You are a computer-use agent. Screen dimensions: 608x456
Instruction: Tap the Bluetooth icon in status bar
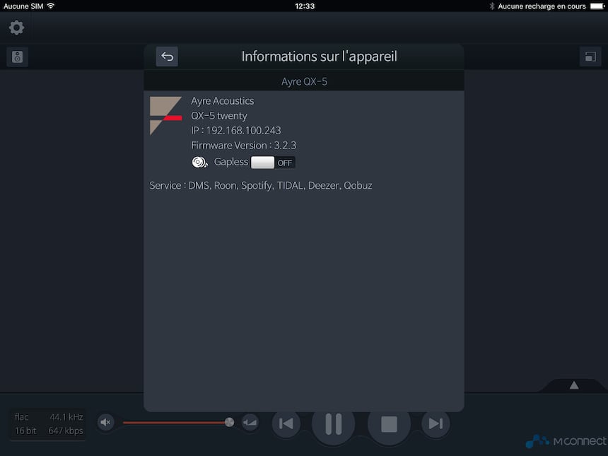tap(491, 6)
